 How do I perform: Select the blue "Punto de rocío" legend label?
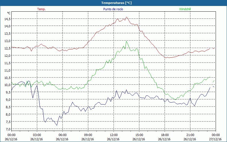(x=113, y=9)
